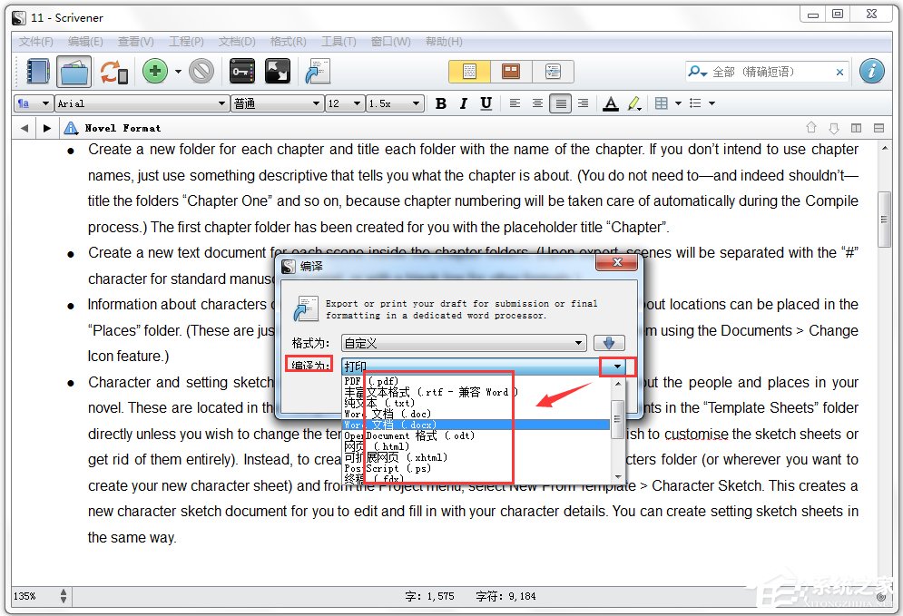
Task: Select 纯文本 (.txt) option
Action: tap(476, 403)
